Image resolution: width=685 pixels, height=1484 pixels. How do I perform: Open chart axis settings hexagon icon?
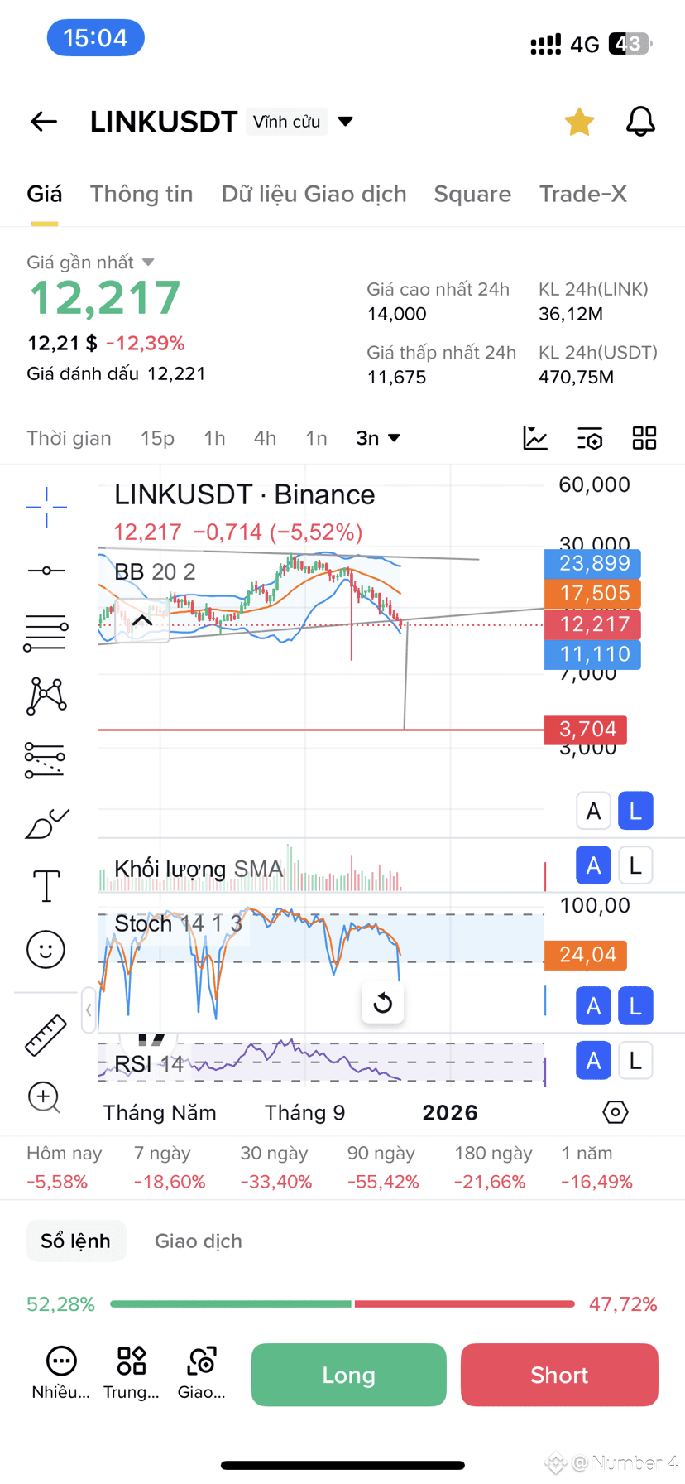coord(616,1112)
